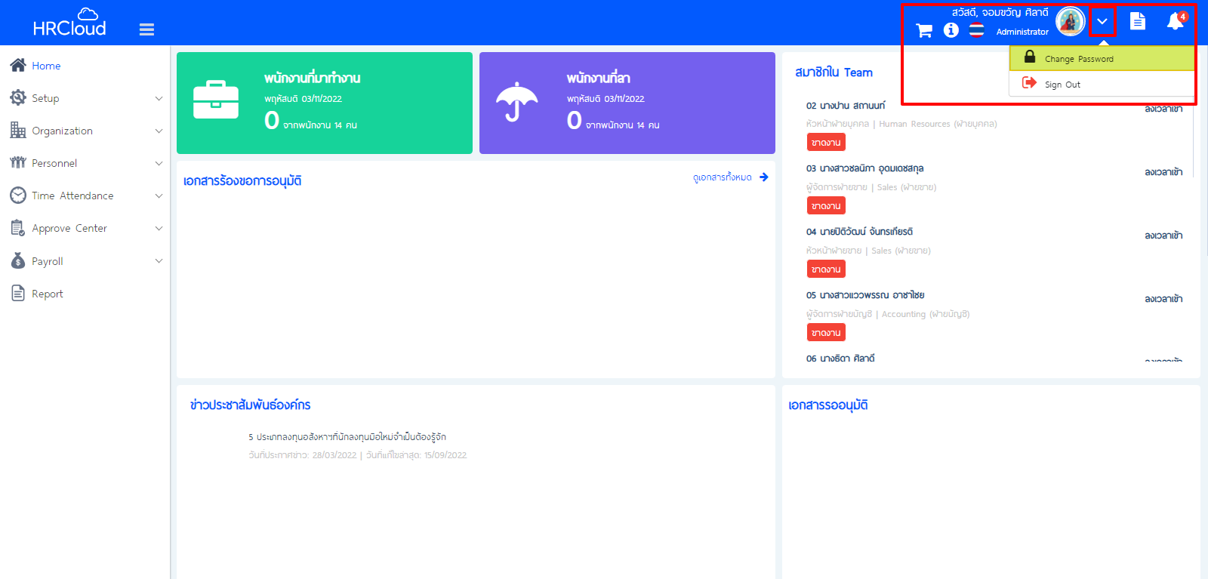This screenshot has width=1208, height=579.
Task: Click ลงเวลาเข้า for employee 05
Action: pyautogui.click(x=1163, y=299)
